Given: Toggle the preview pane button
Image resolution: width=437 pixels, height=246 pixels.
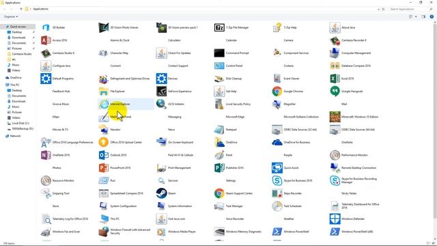Looking at the screenshot, I should point(423,16).
